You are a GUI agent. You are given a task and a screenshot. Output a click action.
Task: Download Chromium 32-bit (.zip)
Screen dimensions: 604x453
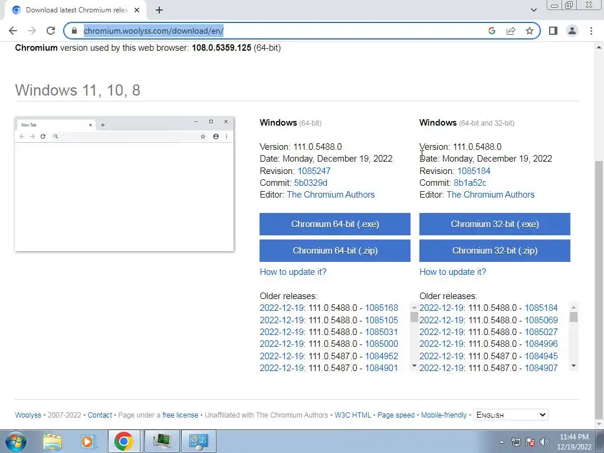pos(495,251)
